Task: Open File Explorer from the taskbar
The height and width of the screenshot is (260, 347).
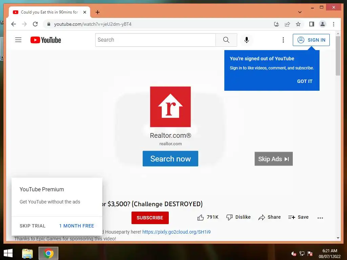Action: (x=27, y=253)
